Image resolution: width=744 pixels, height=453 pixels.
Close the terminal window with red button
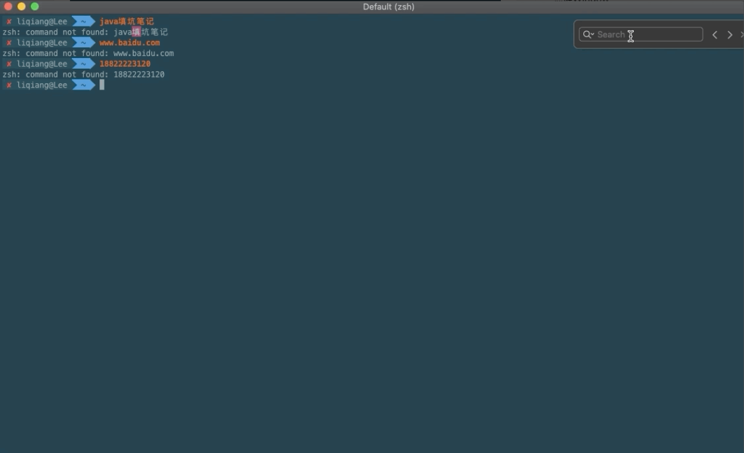point(8,7)
